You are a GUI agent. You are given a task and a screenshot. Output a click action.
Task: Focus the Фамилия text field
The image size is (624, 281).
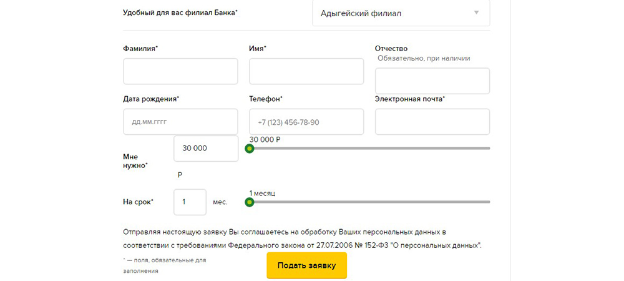pyautogui.click(x=180, y=71)
